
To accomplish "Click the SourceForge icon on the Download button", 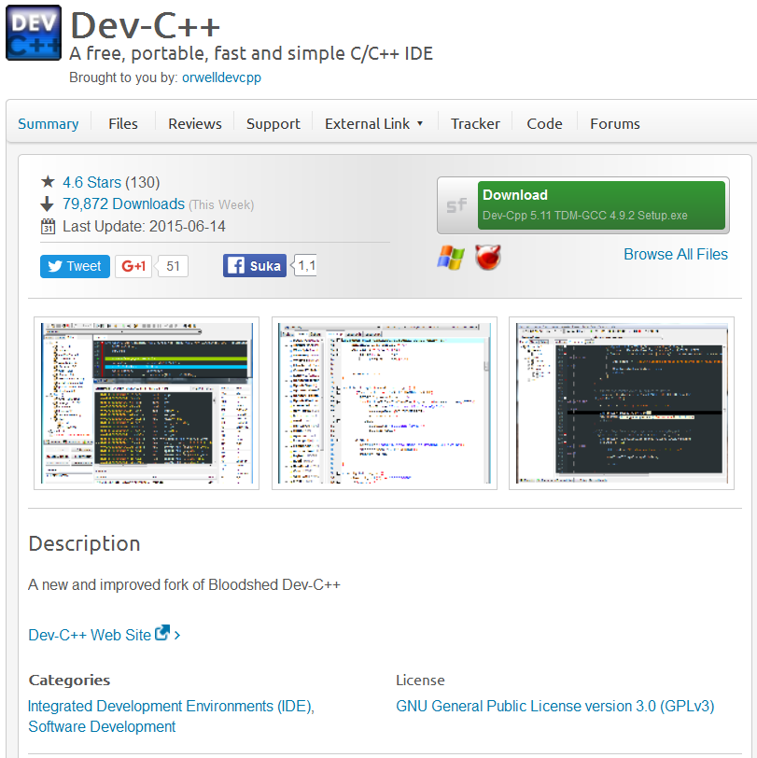I will tap(456, 203).
